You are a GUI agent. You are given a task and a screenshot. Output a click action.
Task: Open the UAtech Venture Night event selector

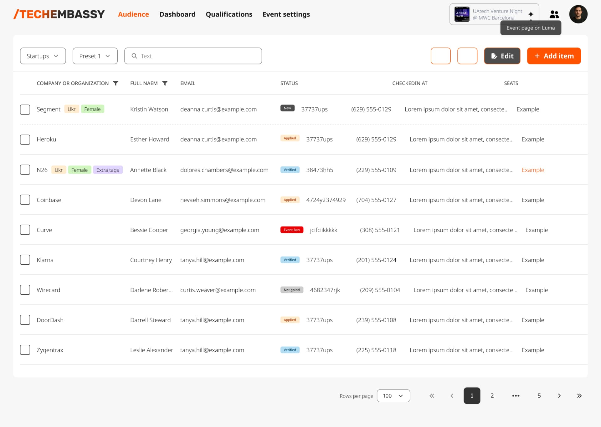click(x=494, y=14)
